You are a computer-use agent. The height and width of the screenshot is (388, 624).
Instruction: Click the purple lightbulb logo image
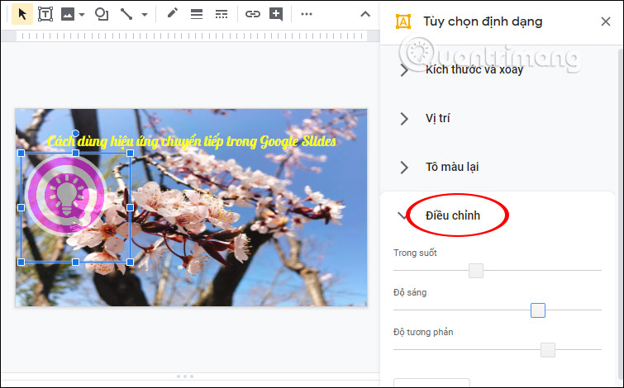(x=66, y=195)
